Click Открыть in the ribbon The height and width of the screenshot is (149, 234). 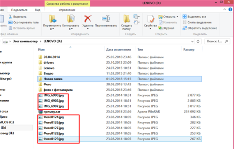[167, 17]
